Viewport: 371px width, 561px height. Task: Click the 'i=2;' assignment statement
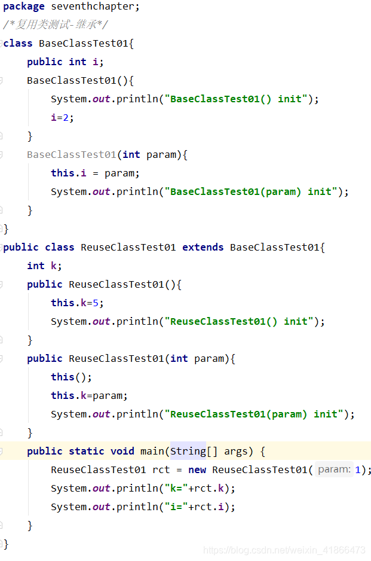(62, 117)
